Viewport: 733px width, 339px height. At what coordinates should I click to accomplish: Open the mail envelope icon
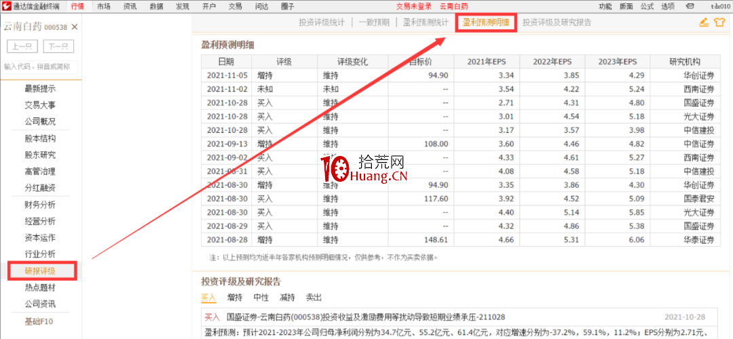point(690,7)
